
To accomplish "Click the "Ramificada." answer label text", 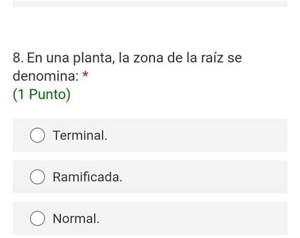I will click(87, 177).
